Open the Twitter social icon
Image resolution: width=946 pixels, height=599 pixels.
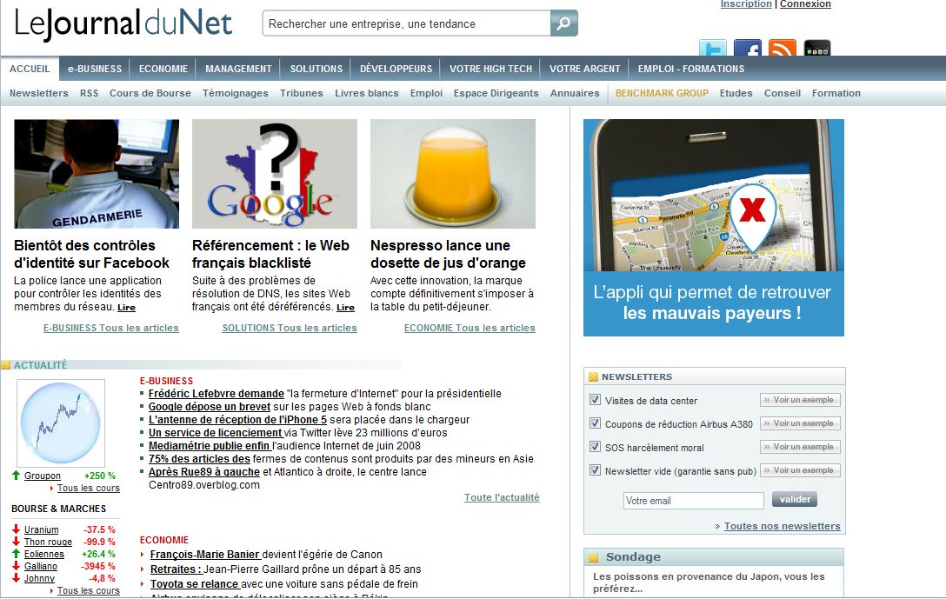click(712, 48)
